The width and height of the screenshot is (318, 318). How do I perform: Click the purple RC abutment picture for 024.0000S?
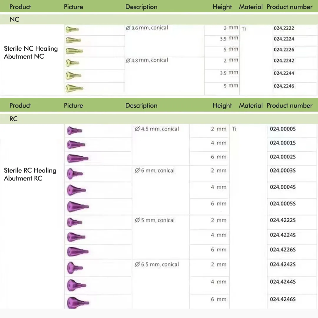click(x=74, y=131)
